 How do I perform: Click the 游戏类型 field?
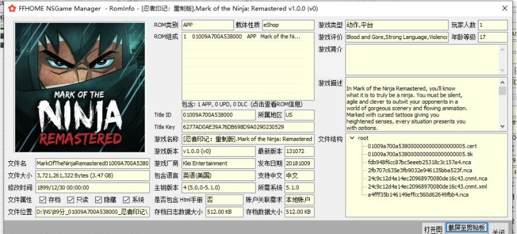pos(397,25)
